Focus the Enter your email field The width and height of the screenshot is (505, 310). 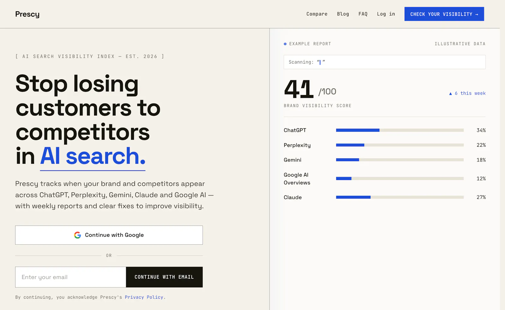[x=71, y=277]
